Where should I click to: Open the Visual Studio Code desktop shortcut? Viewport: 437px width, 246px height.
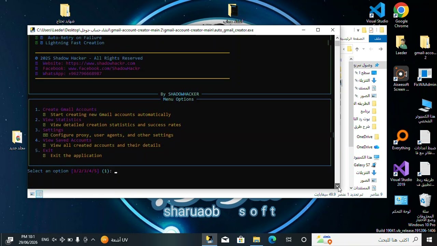click(377, 14)
